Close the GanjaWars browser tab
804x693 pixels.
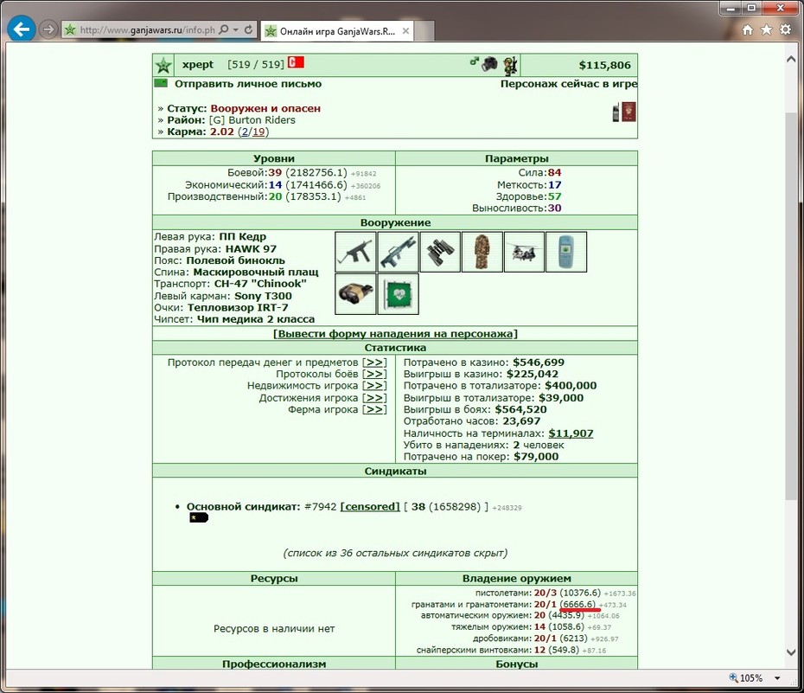(x=405, y=31)
